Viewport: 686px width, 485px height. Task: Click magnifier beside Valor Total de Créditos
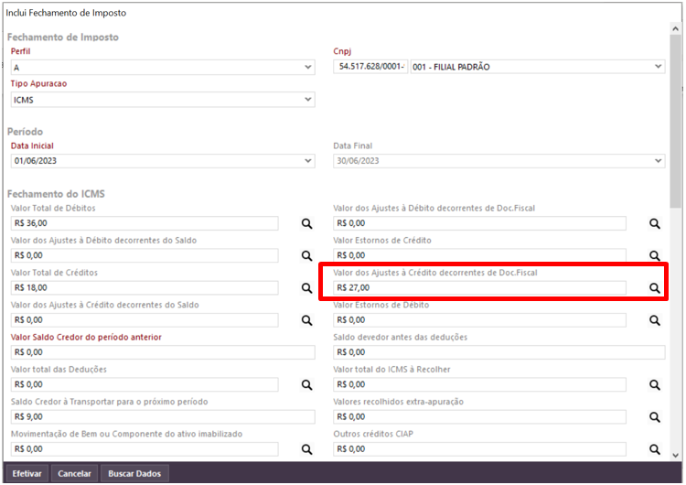pyautogui.click(x=306, y=288)
